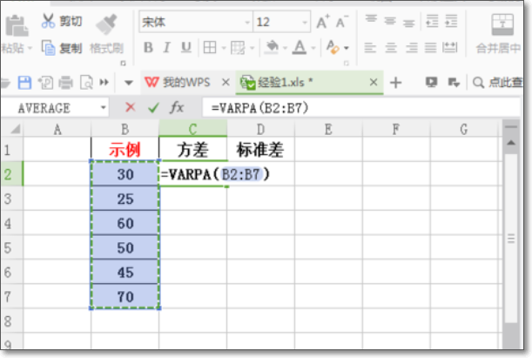Image resolution: width=532 pixels, height=358 pixels.
Task: Click the font color A icon
Action: [x=300, y=48]
